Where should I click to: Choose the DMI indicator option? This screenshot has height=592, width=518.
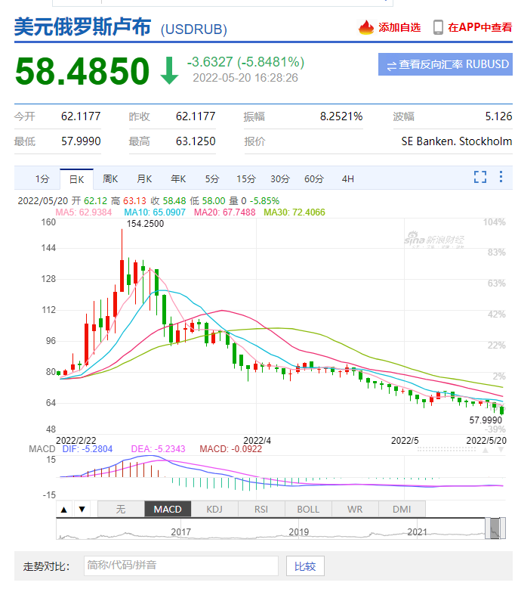point(402,509)
